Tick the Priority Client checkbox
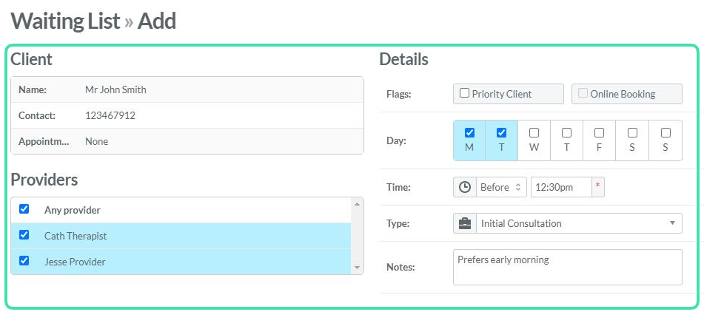 click(x=465, y=93)
